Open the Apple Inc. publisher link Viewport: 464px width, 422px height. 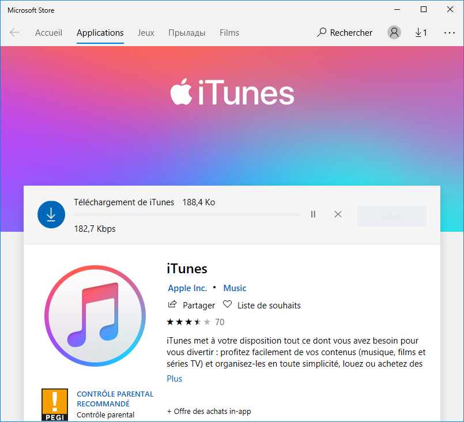(187, 288)
